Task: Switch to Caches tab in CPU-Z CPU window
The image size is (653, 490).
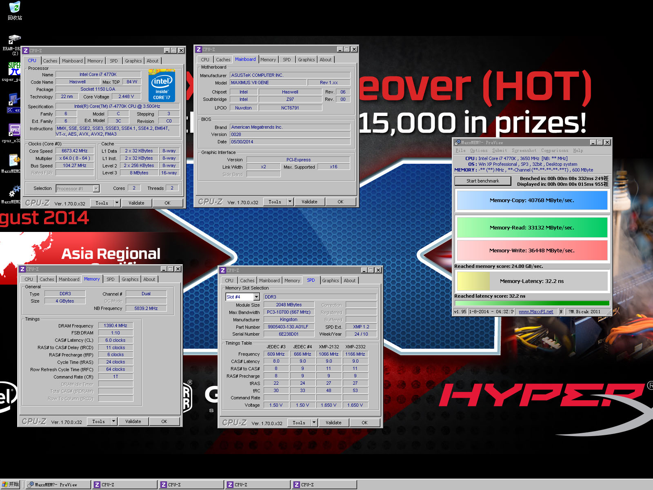Action: (x=50, y=61)
